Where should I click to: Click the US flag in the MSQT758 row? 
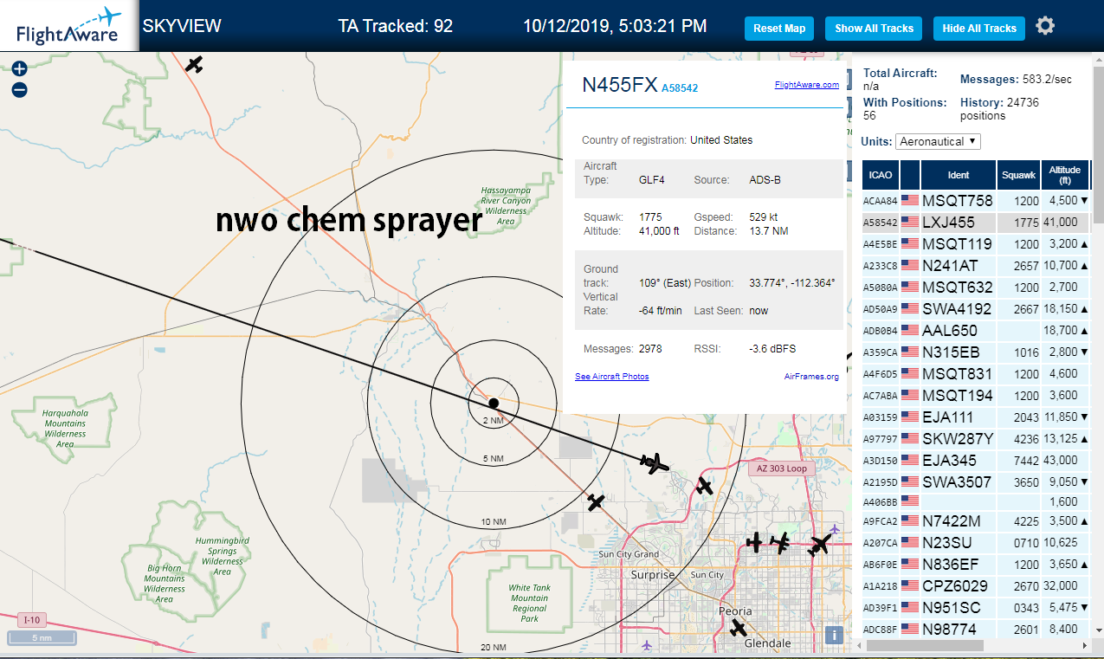coord(910,201)
